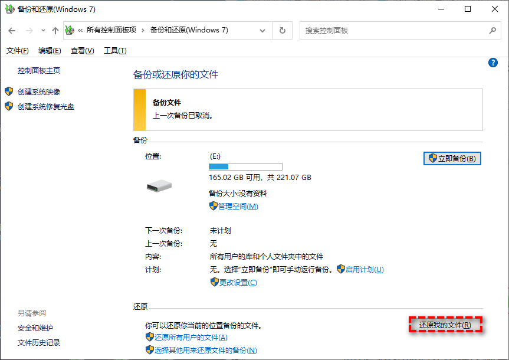
Task: Open the 查看(V) menu
Action: [83, 51]
